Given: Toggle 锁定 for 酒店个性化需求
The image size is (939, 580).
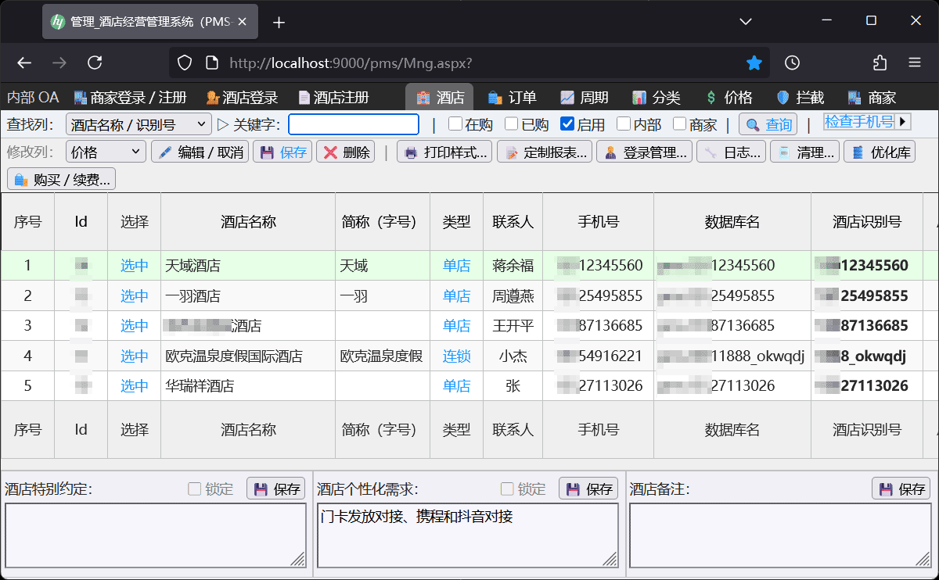Looking at the screenshot, I should pyautogui.click(x=505, y=489).
